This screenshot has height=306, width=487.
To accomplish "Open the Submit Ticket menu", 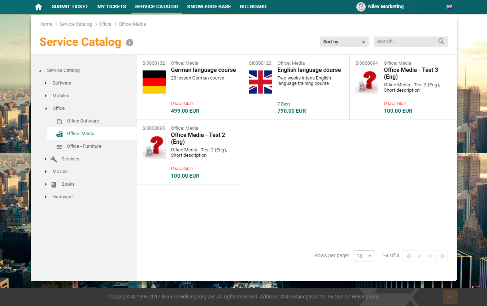I will (x=70, y=7).
